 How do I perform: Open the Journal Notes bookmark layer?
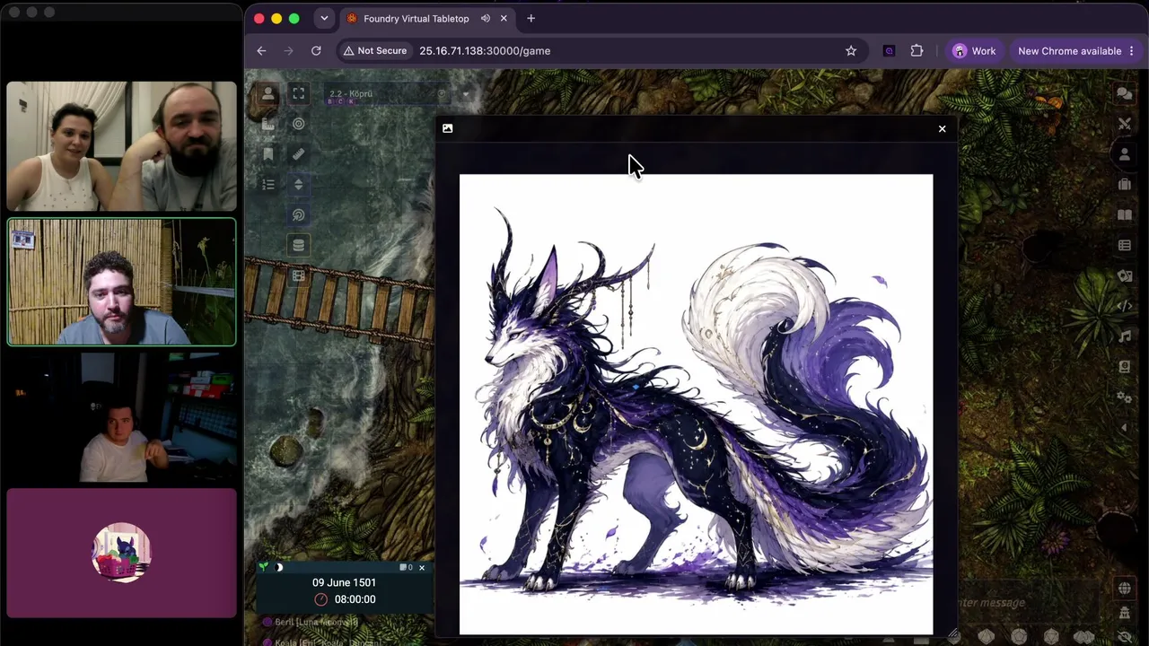tap(268, 154)
